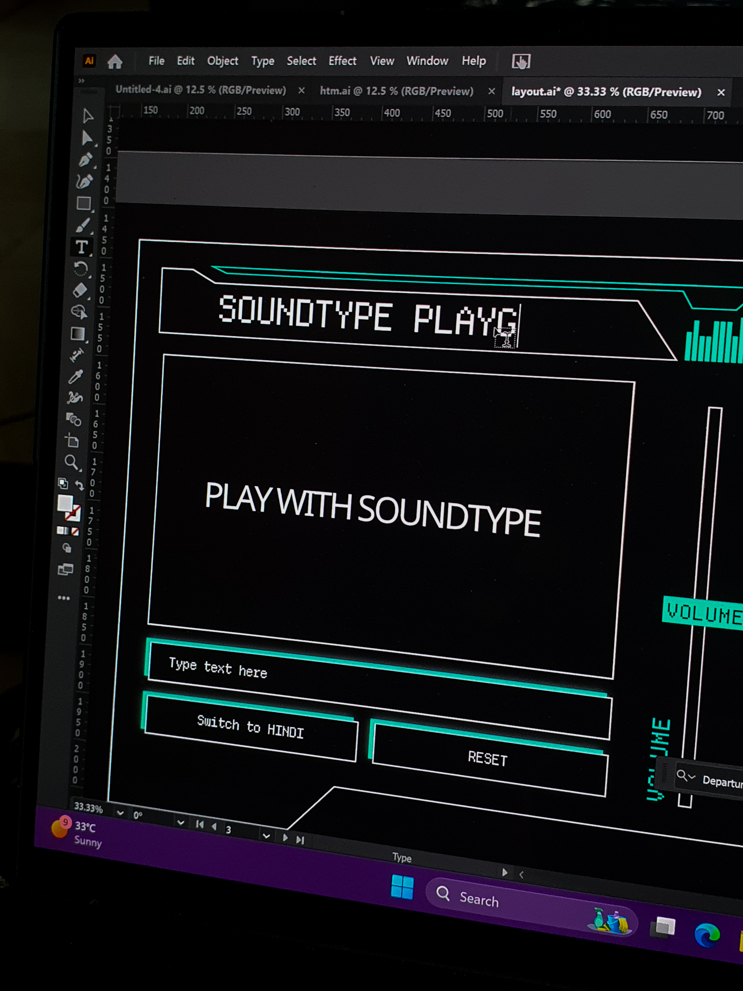Go to the next artboard
The height and width of the screenshot is (991, 743).
tap(285, 838)
